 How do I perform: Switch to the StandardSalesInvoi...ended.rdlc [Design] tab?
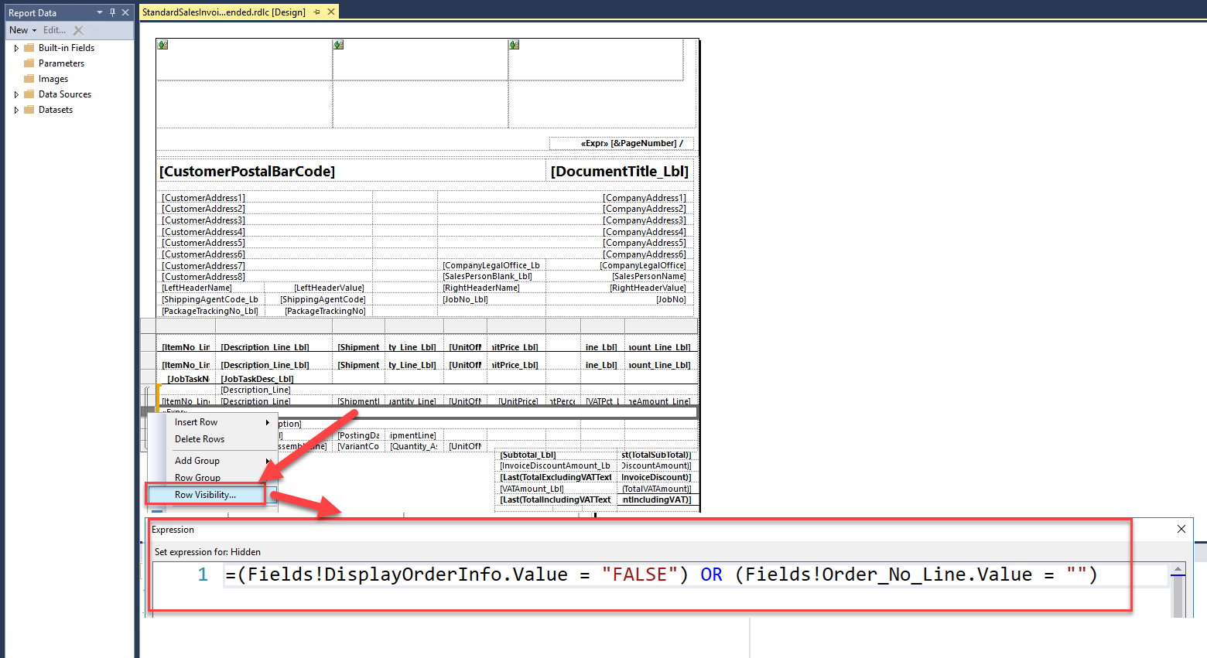tap(224, 12)
